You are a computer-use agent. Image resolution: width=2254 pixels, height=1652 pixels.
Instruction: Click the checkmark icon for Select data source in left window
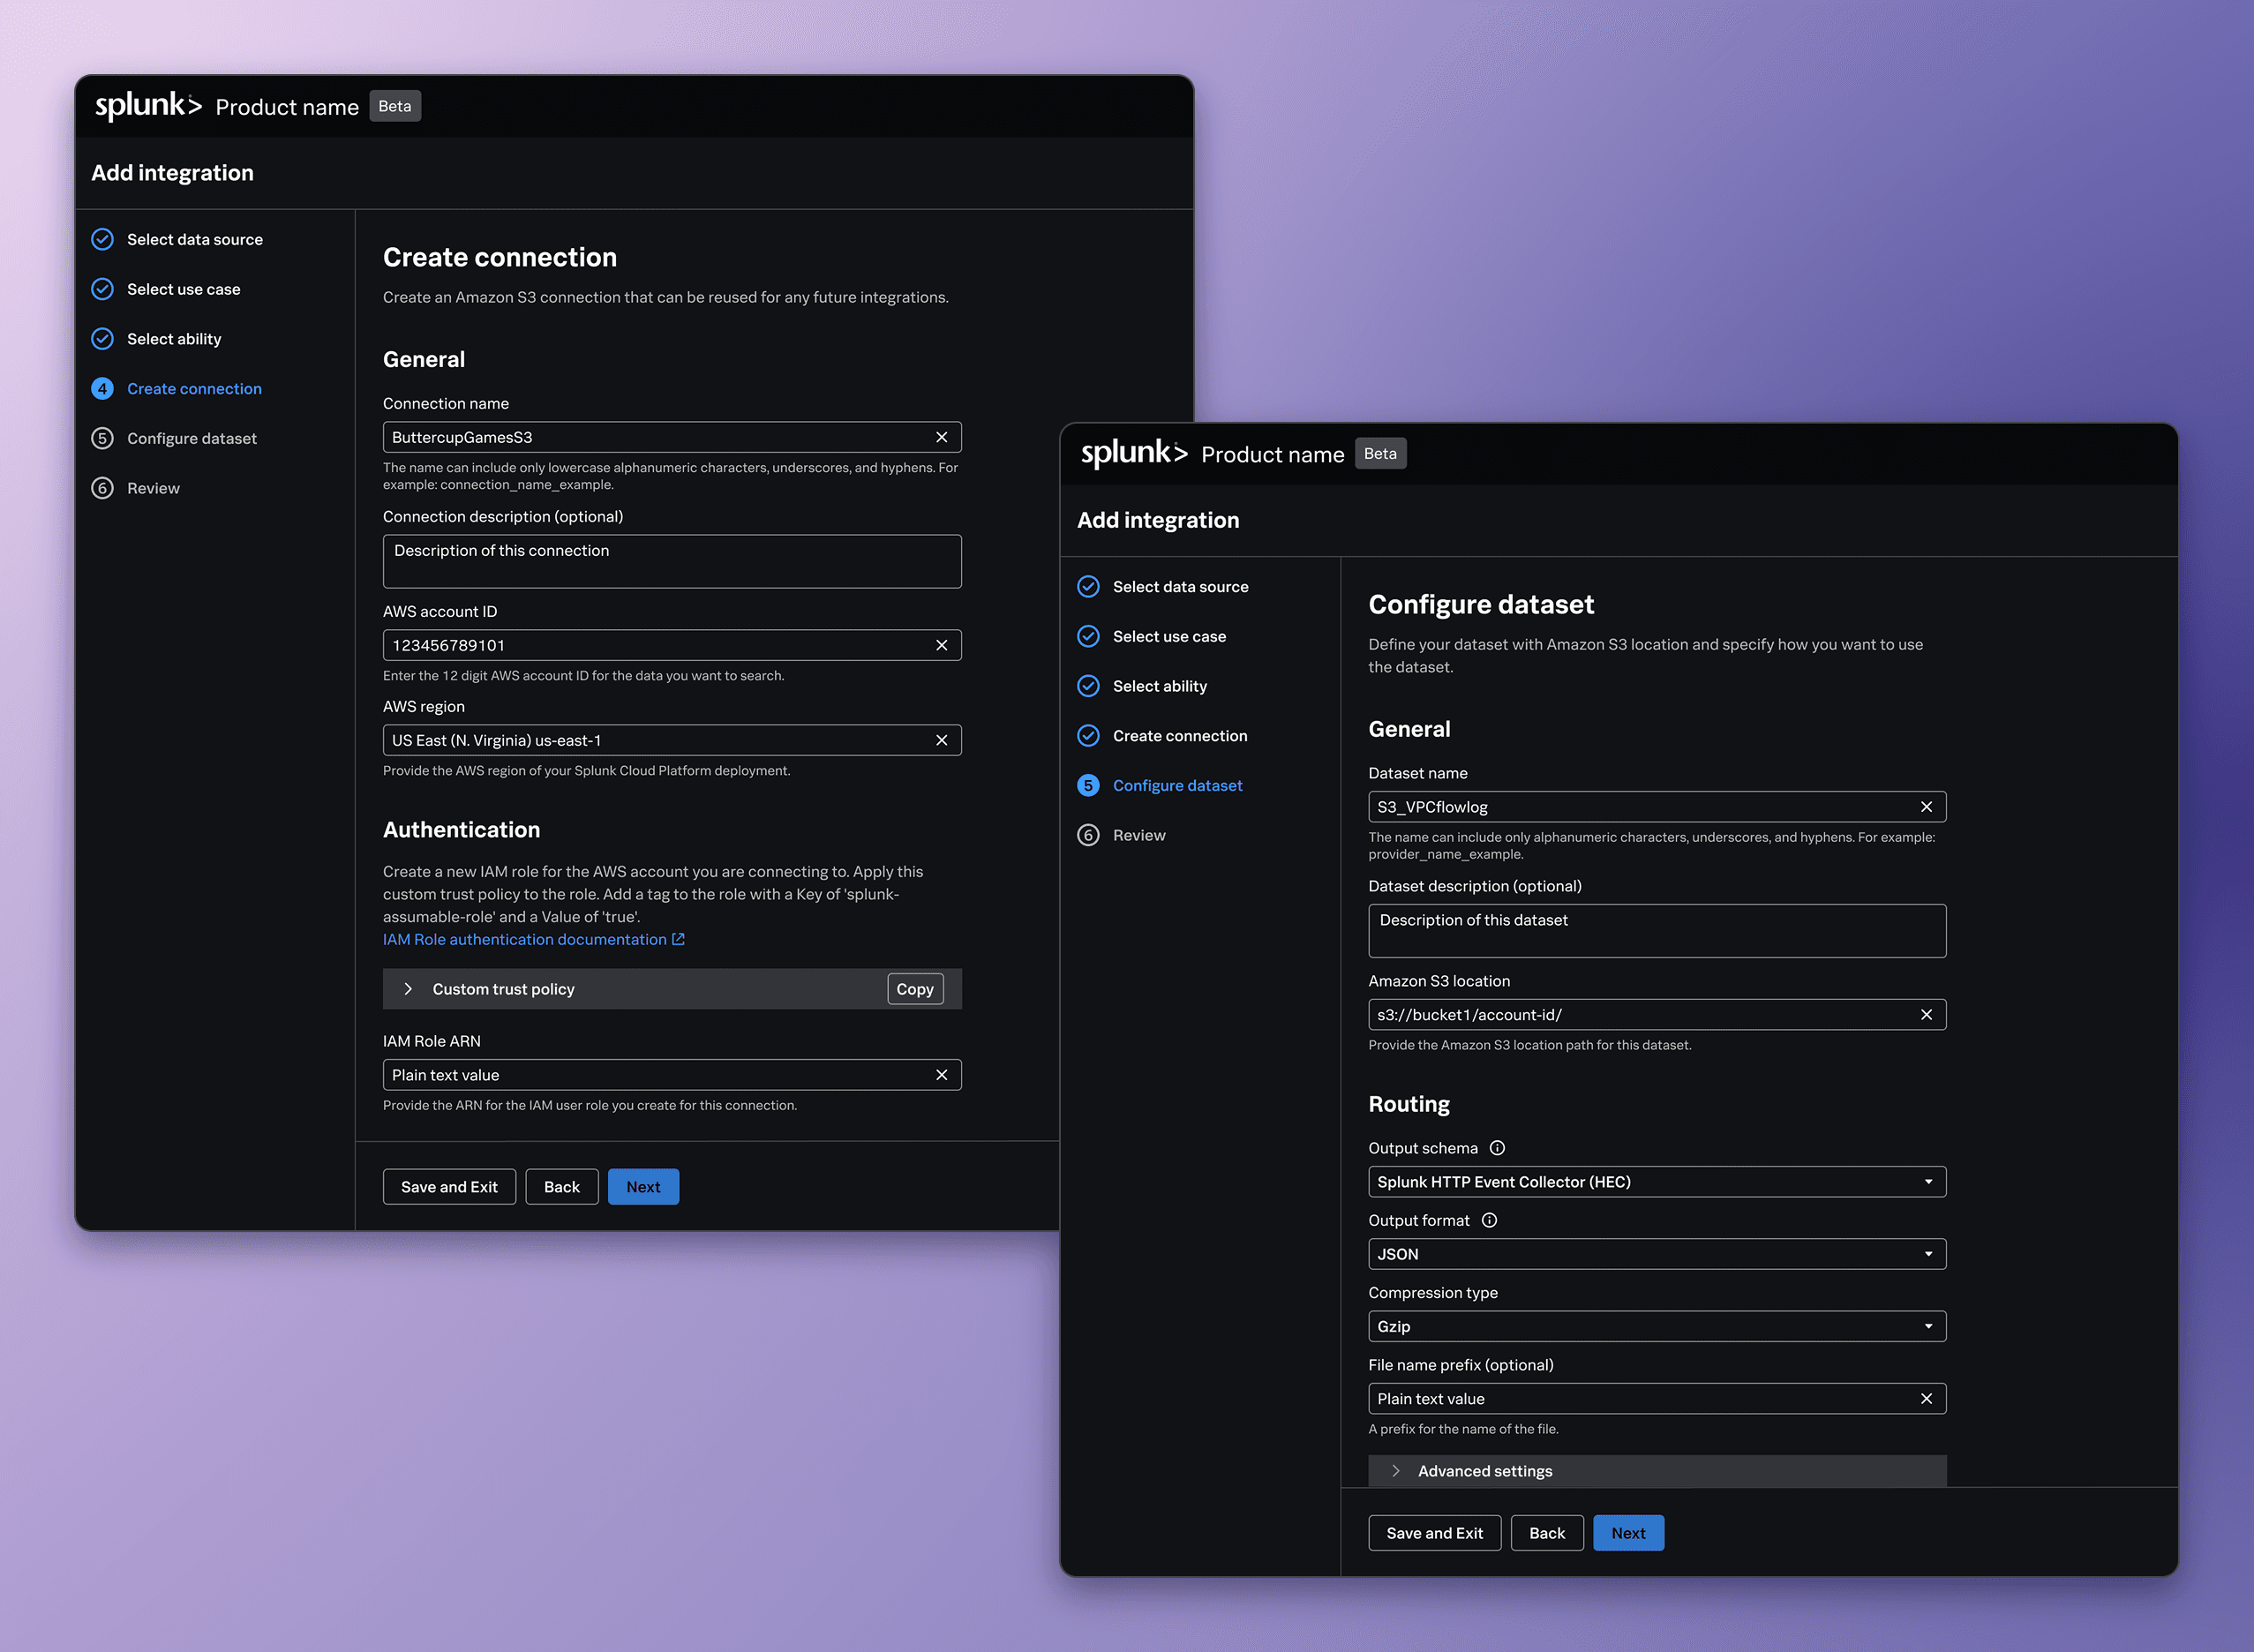pyautogui.click(x=102, y=239)
